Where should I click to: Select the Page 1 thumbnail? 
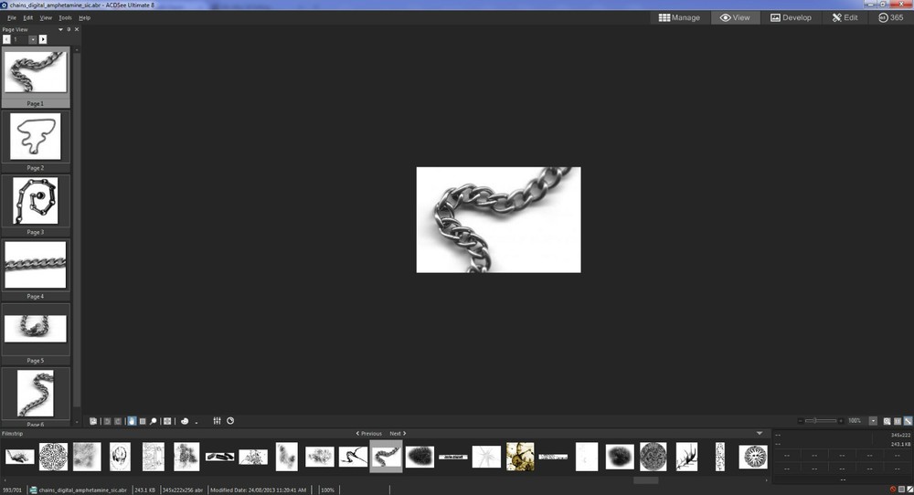click(x=36, y=77)
